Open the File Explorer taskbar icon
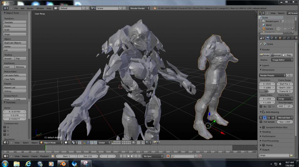 [x=17, y=164]
